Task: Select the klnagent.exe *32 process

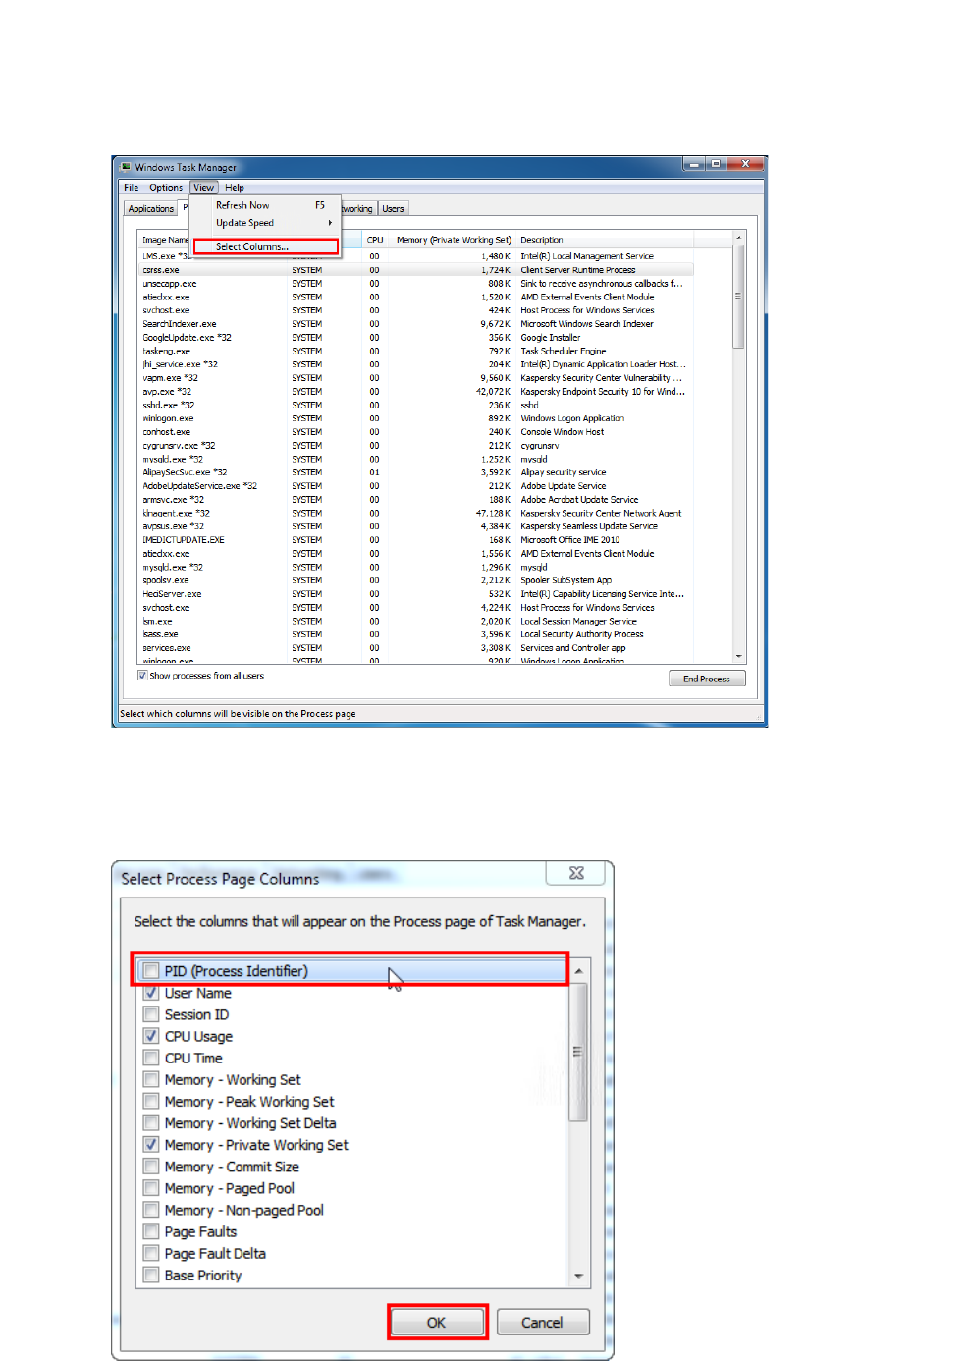Action: pos(417,513)
